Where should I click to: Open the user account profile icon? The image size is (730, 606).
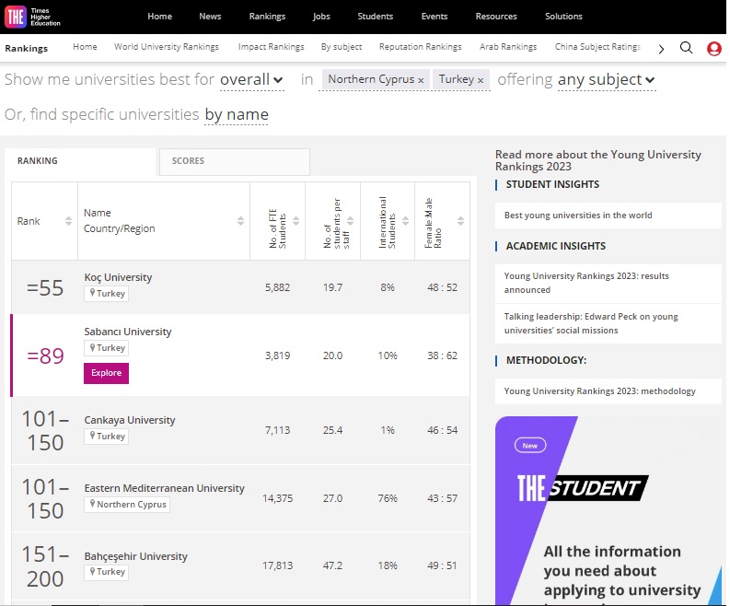point(713,49)
